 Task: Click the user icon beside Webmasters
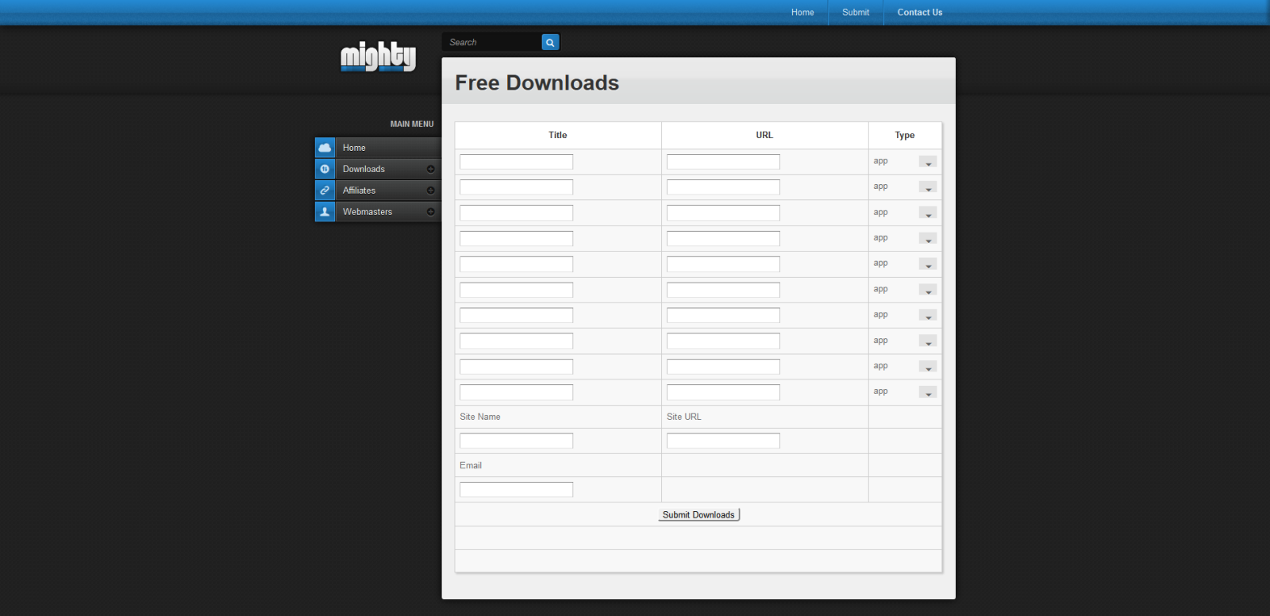click(x=325, y=212)
